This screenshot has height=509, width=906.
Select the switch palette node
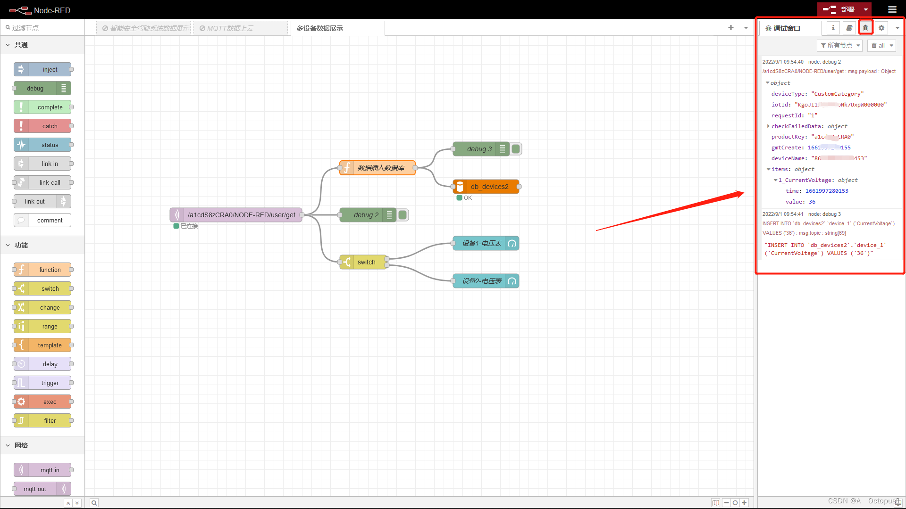tap(42, 288)
